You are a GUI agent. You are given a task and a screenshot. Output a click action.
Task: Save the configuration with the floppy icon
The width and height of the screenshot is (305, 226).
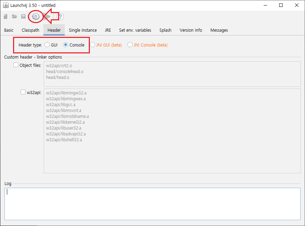tap(23, 17)
